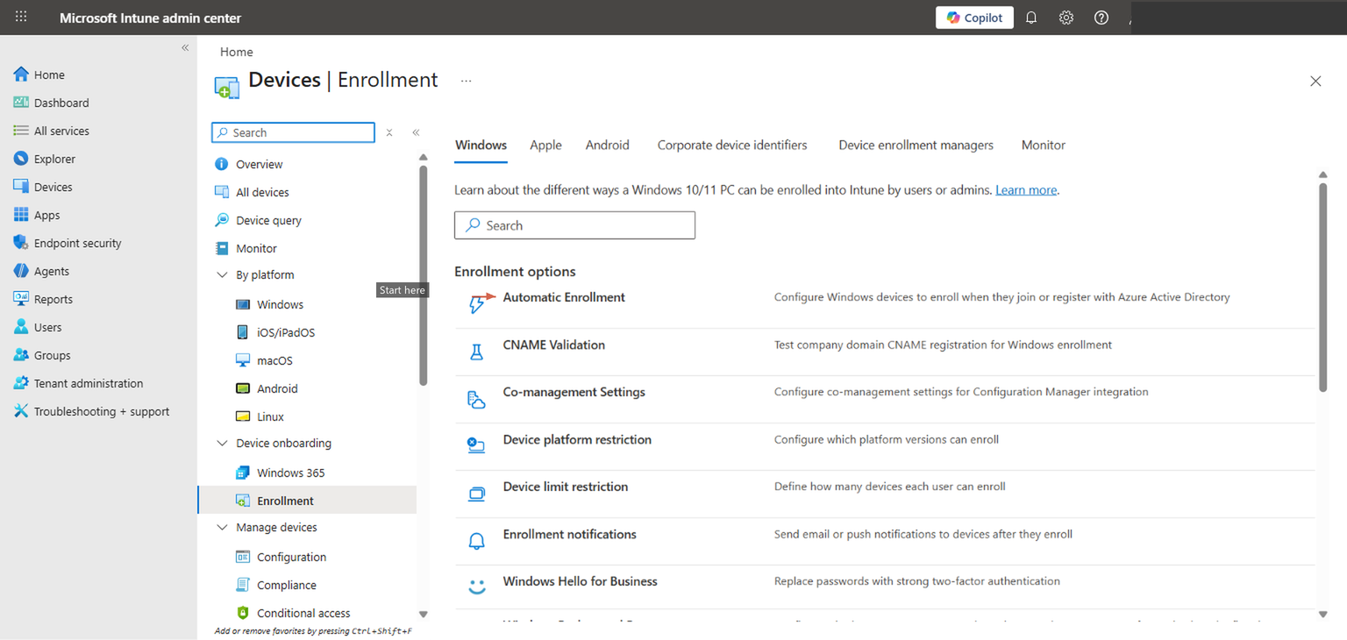Navigate to Users from the sidebar
This screenshot has height=640, width=1347.
point(48,326)
